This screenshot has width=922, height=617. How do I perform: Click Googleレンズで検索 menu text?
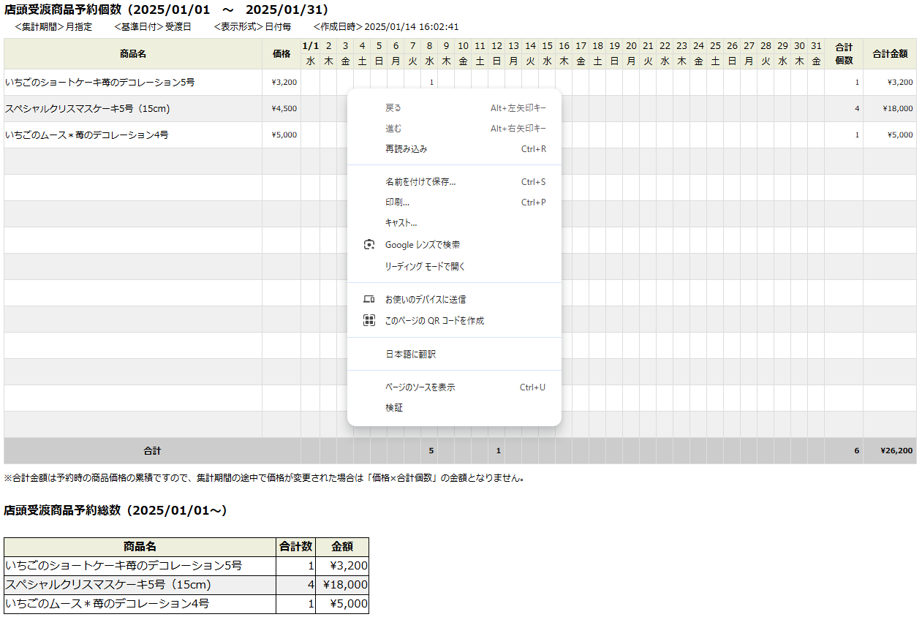423,245
